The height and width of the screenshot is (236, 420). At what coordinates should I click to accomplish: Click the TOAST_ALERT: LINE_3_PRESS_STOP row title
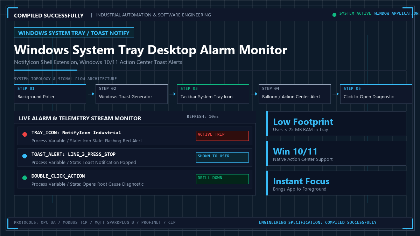coord(73,155)
